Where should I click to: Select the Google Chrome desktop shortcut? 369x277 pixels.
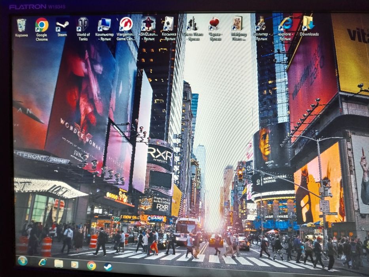(42, 29)
